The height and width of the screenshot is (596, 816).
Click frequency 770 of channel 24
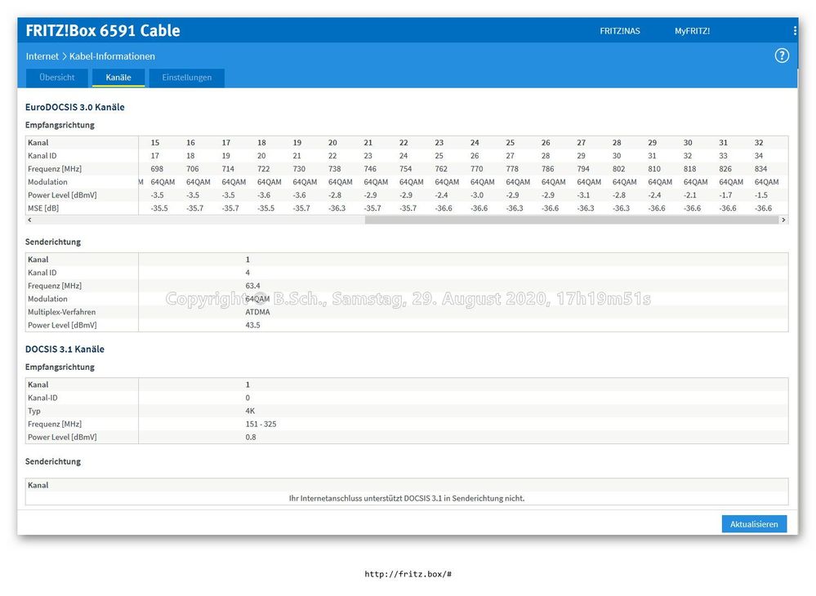point(476,169)
